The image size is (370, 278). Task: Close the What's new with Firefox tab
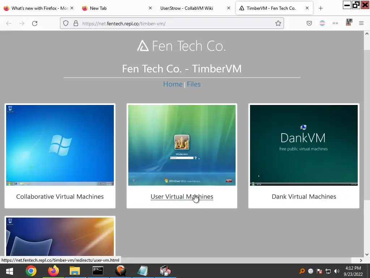pos(72,8)
